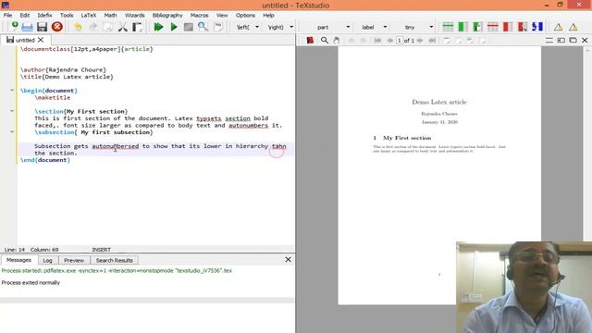This screenshot has width=592, height=333.
Task: Click the page number input field
Action: click(400, 41)
